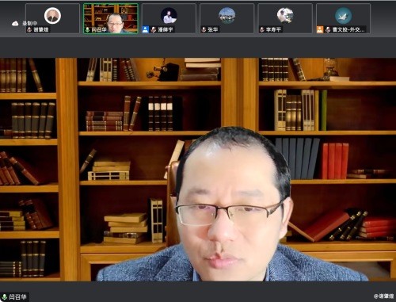Select the 谢肇煌 participant avatar
The height and width of the screenshot is (302, 396).
(52, 16)
